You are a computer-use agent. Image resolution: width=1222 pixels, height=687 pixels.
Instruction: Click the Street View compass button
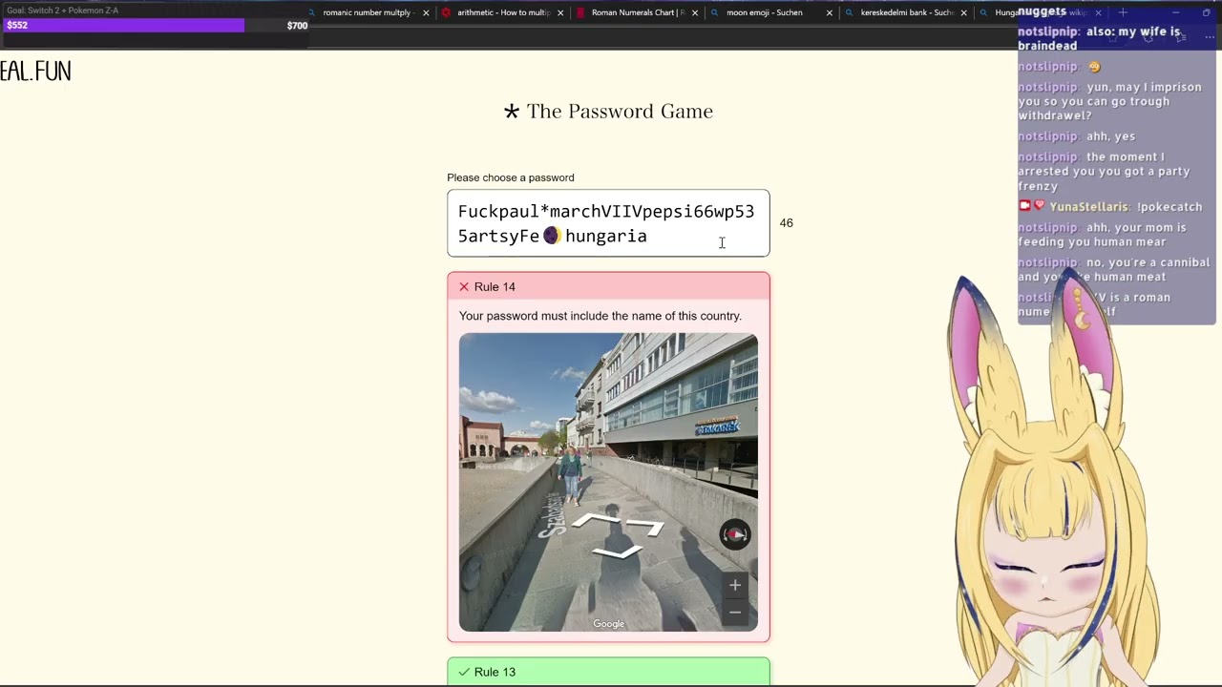click(735, 534)
